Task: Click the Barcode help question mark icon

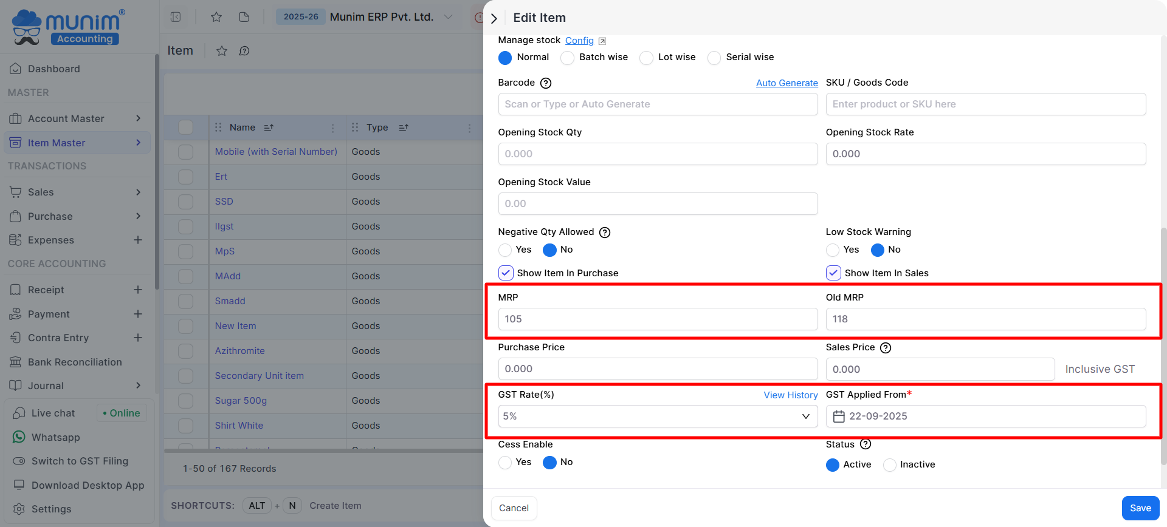Action: point(546,83)
